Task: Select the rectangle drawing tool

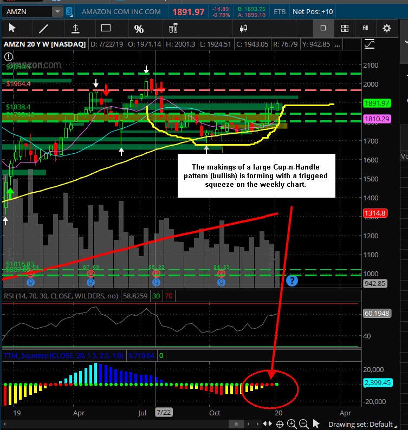Action: click(106, 28)
